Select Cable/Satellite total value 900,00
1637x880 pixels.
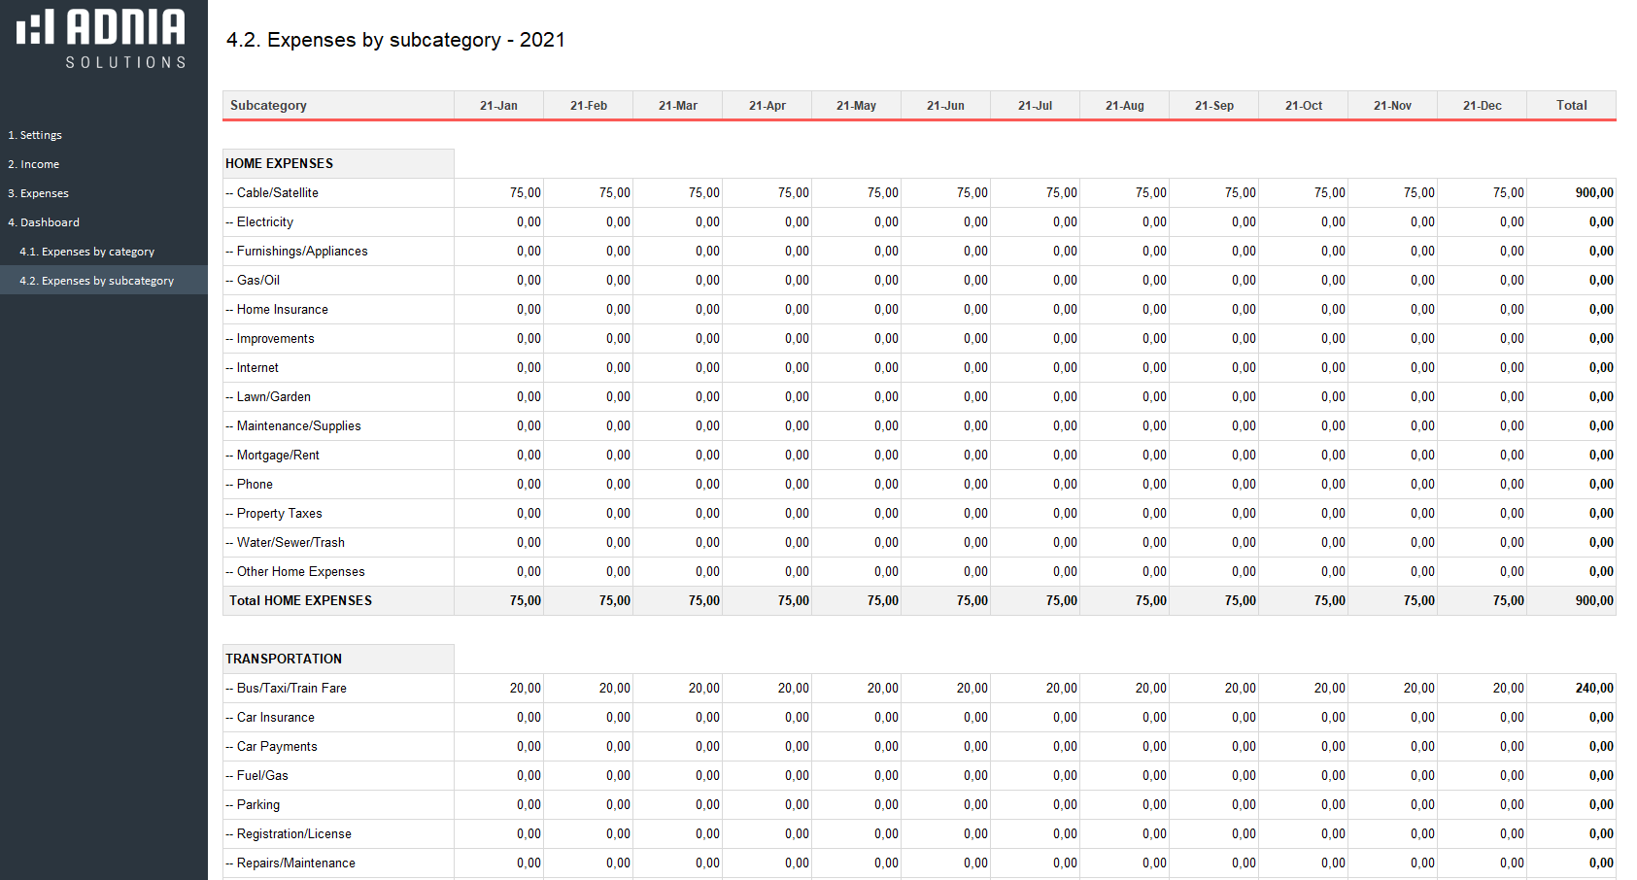(x=1593, y=192)
